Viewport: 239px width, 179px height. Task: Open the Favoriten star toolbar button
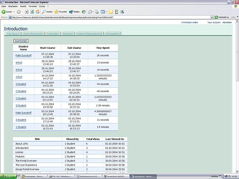coord(61,12)
